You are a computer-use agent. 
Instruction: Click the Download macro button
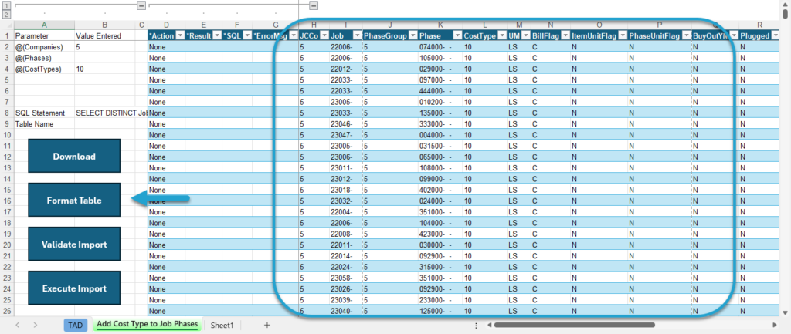pyautogui.click(x=74, y=156)
